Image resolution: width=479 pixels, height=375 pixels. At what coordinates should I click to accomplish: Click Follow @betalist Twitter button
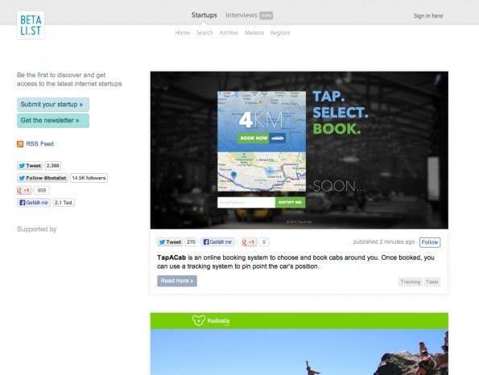coord(43,178)
